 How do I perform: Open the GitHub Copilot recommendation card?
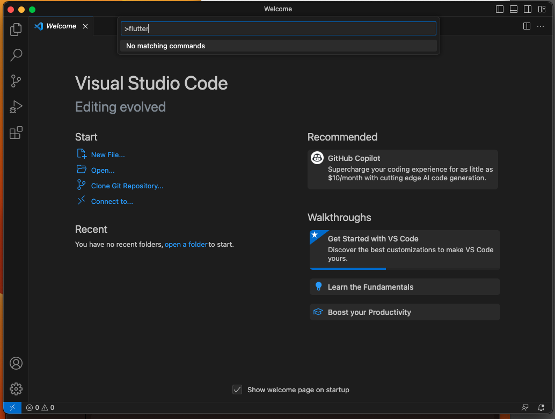[x=403, y=170]
